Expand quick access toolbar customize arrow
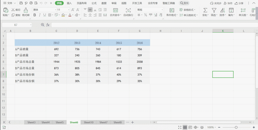Screen dimensions: 258x130 point(51,3)
